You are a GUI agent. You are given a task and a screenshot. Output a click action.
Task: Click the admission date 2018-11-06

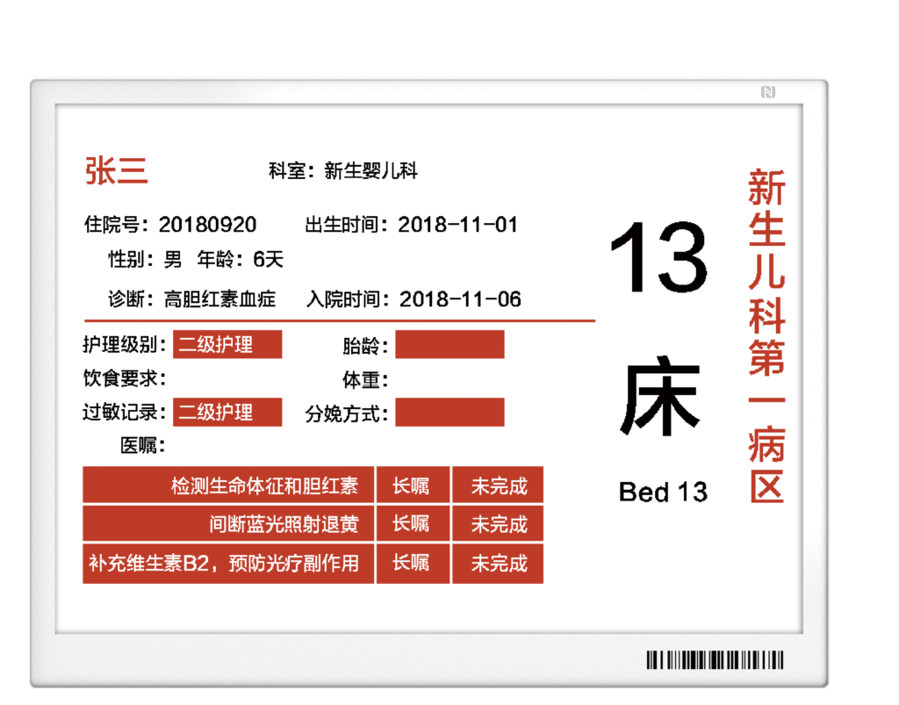pyautogui.click(x=460, y=299)
